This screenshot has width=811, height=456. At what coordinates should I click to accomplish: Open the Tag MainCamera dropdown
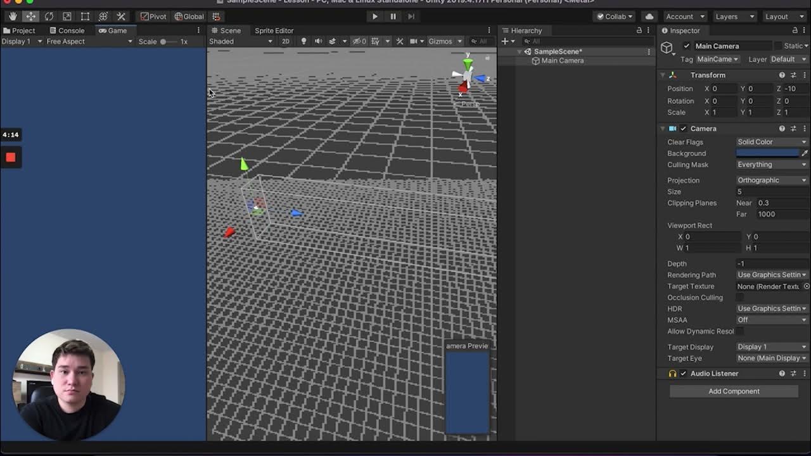click(717, 60)
